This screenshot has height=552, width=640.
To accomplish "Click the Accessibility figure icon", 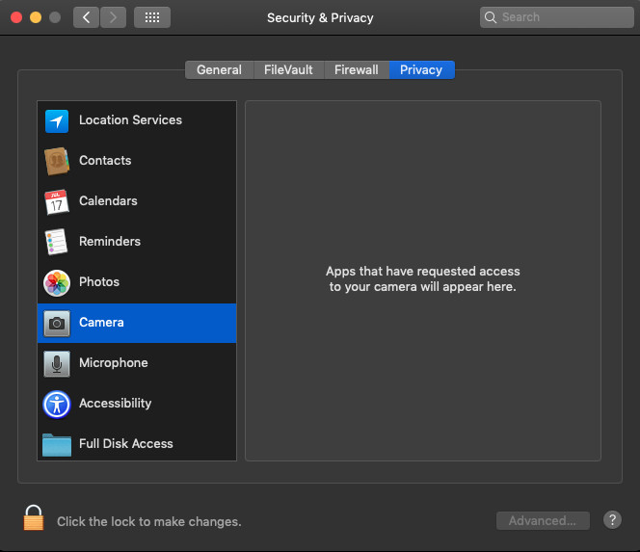I will click(57, 405).
